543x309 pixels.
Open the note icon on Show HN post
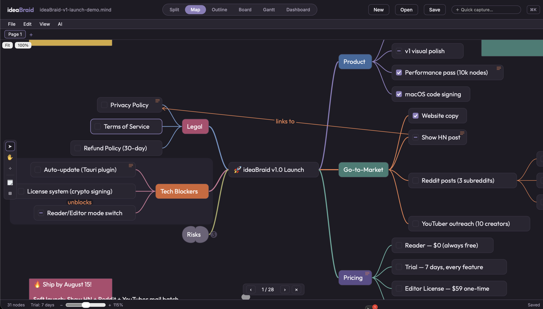pyautogui.click(x=462, y=133)
